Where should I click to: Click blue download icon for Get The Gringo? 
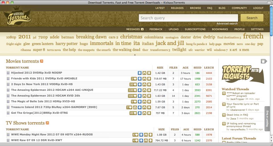click(140, 113)
